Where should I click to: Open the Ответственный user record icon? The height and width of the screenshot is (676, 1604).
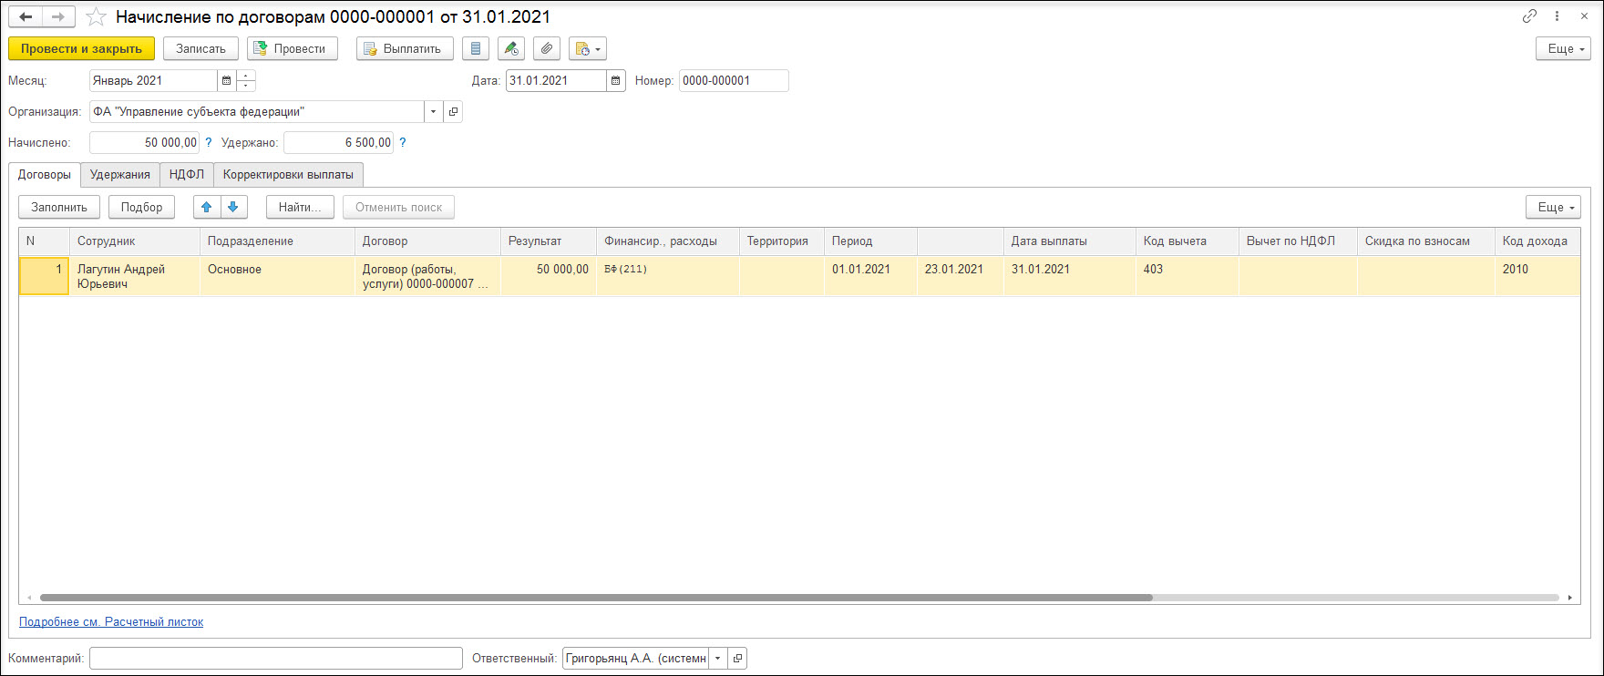click(738, 659)
